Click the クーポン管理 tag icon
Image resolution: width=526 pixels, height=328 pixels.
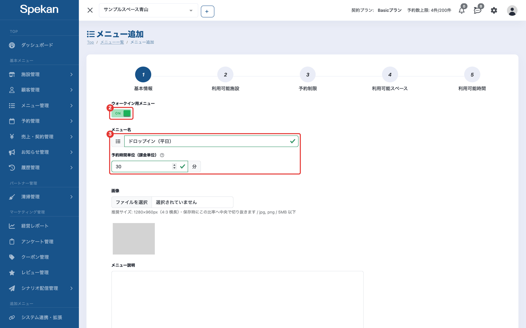tap(12, 257)
